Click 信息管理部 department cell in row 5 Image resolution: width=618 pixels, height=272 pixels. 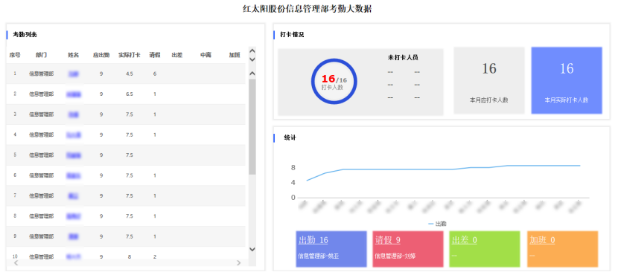click(41, 155)
